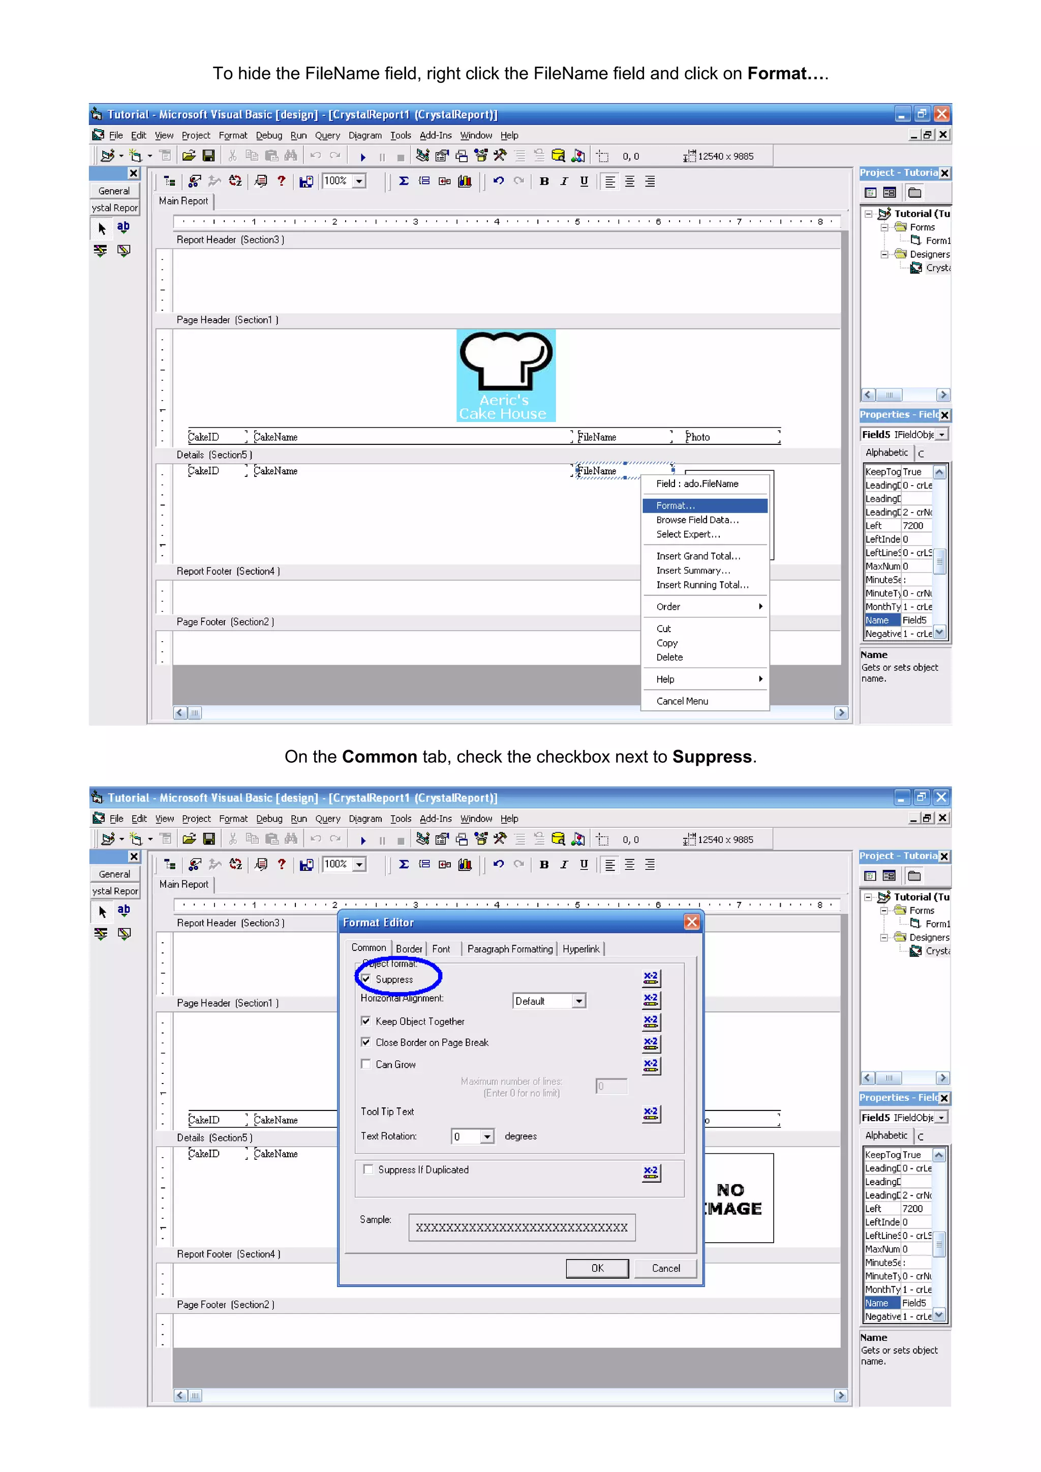Open Horizontal Alignment Default dropdown
This screenshot has height=1472, width=1041.
pyautogui.click(x=579, y=1001)
